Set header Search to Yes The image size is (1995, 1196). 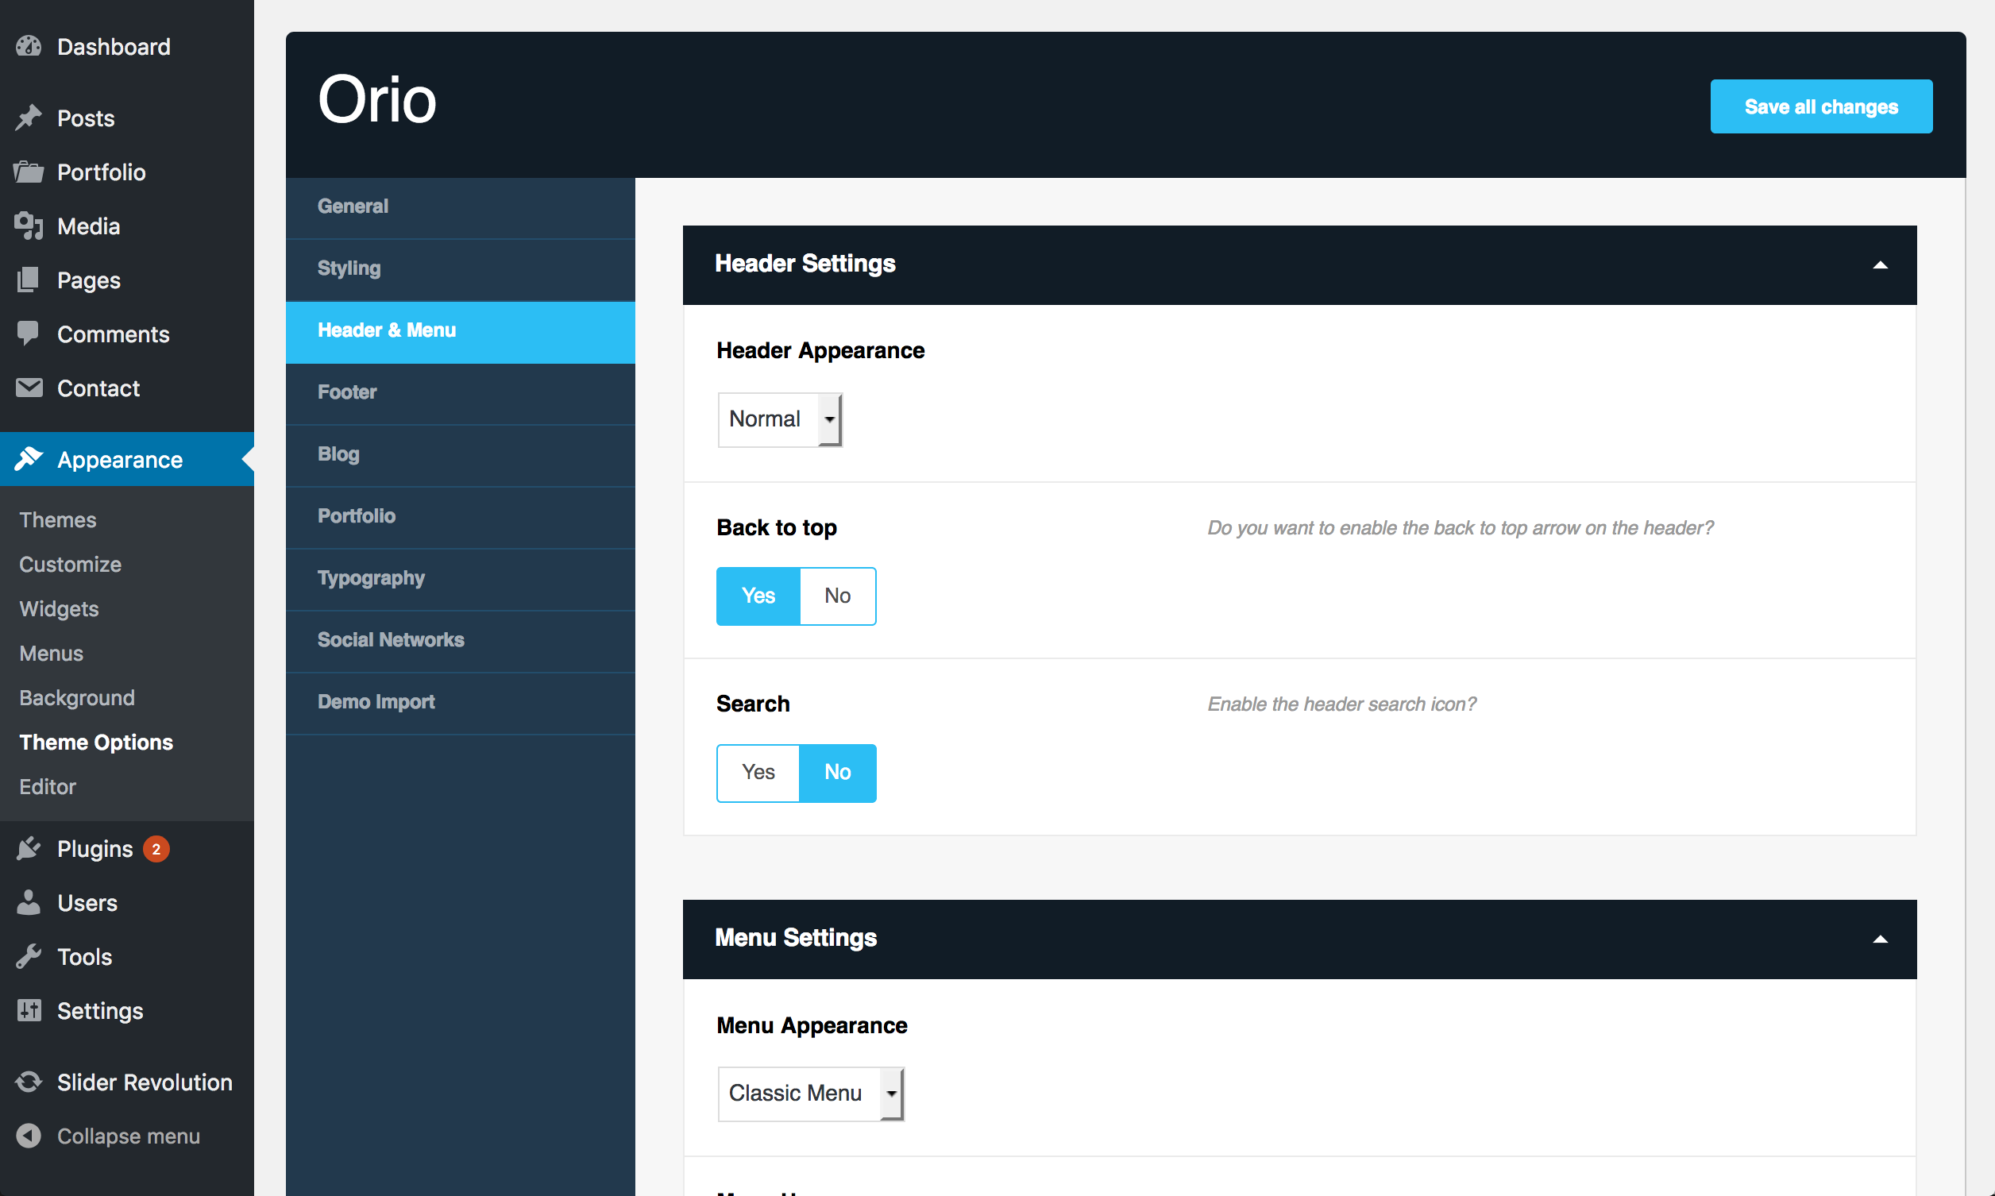[758, 772]
